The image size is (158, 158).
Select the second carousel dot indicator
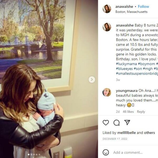tap(31, 155)
